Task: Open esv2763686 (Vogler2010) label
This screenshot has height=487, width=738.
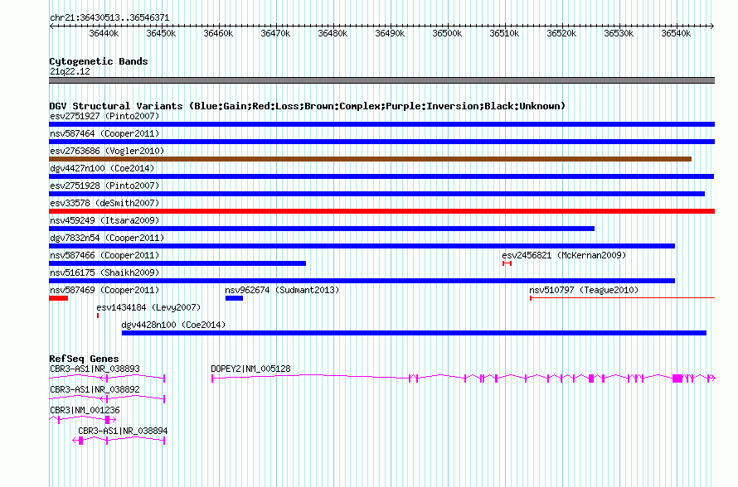Action: (x=107, y=151)
